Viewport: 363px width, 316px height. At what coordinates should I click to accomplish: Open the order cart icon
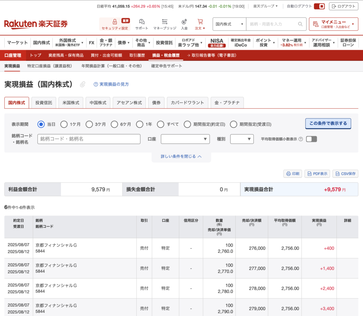tap(200, 22)
